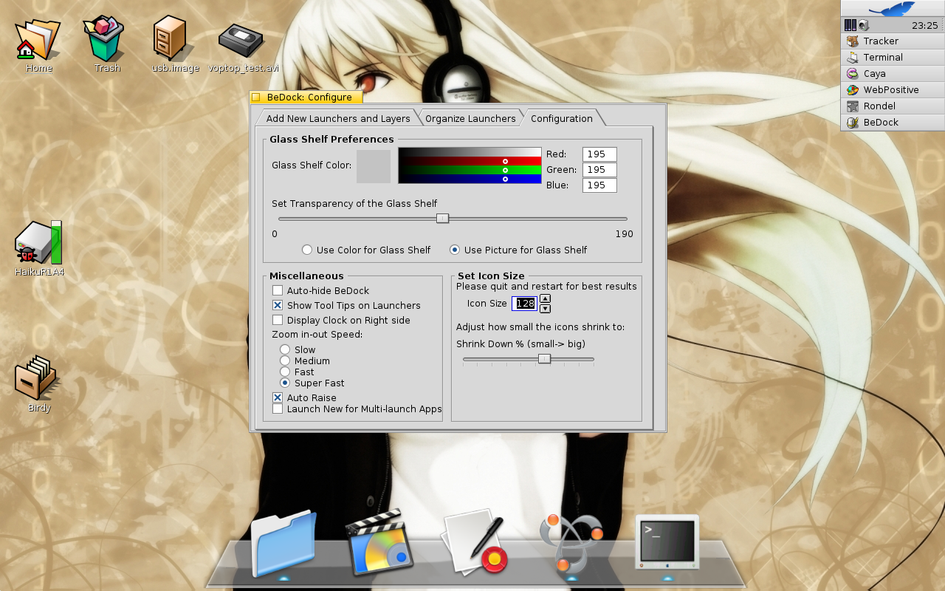Toggle Display Clock on Right side
This screenshot has height=591, width=945.
(278, 320)
